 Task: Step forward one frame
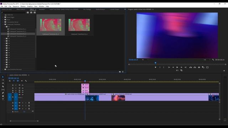pyautogui.click(x=181, y=67)
